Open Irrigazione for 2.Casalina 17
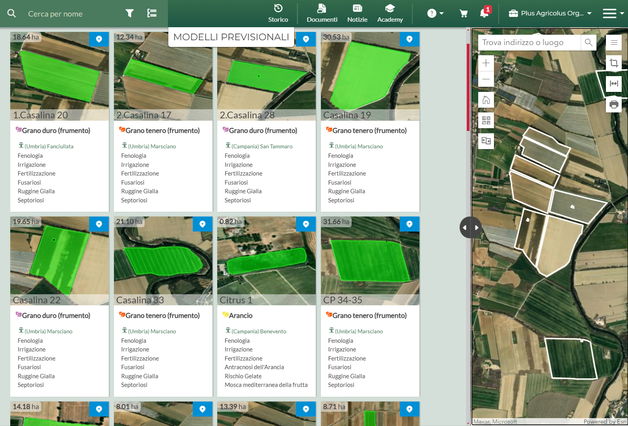Screen dimensions: 628x426 click(135, 165)
